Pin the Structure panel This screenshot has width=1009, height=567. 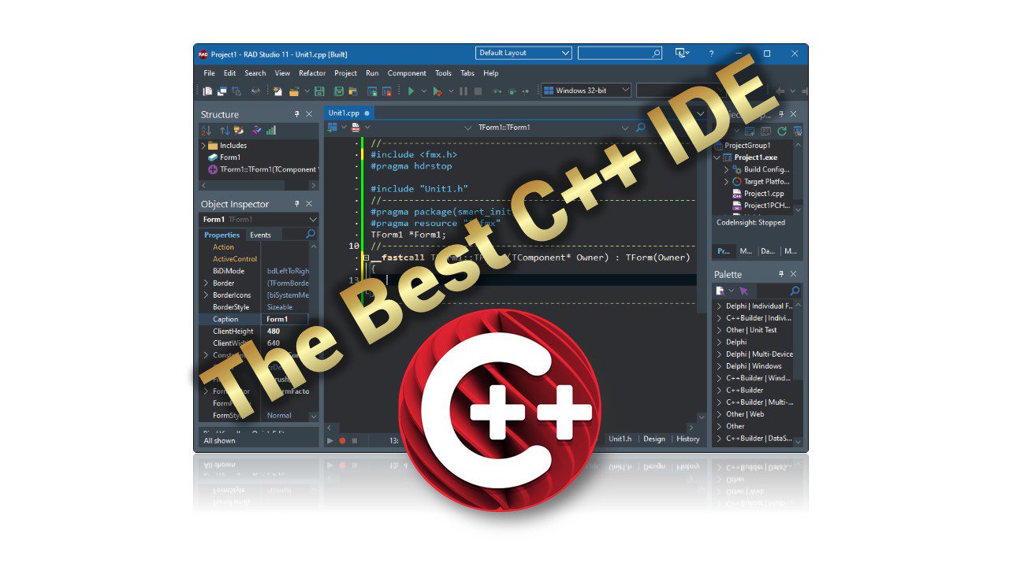point(297,114)
